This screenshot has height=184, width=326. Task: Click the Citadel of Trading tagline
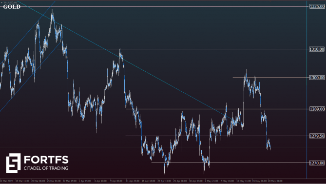click(46, 168)
